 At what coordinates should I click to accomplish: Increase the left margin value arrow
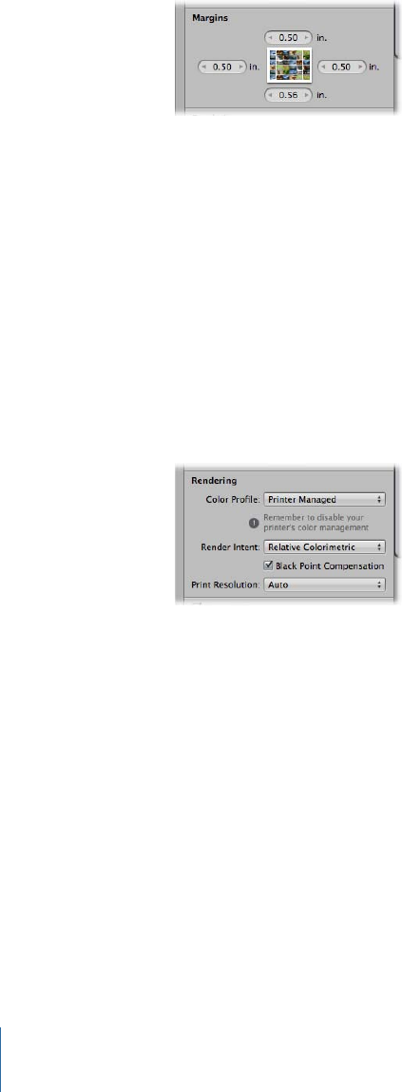(241, 67)
